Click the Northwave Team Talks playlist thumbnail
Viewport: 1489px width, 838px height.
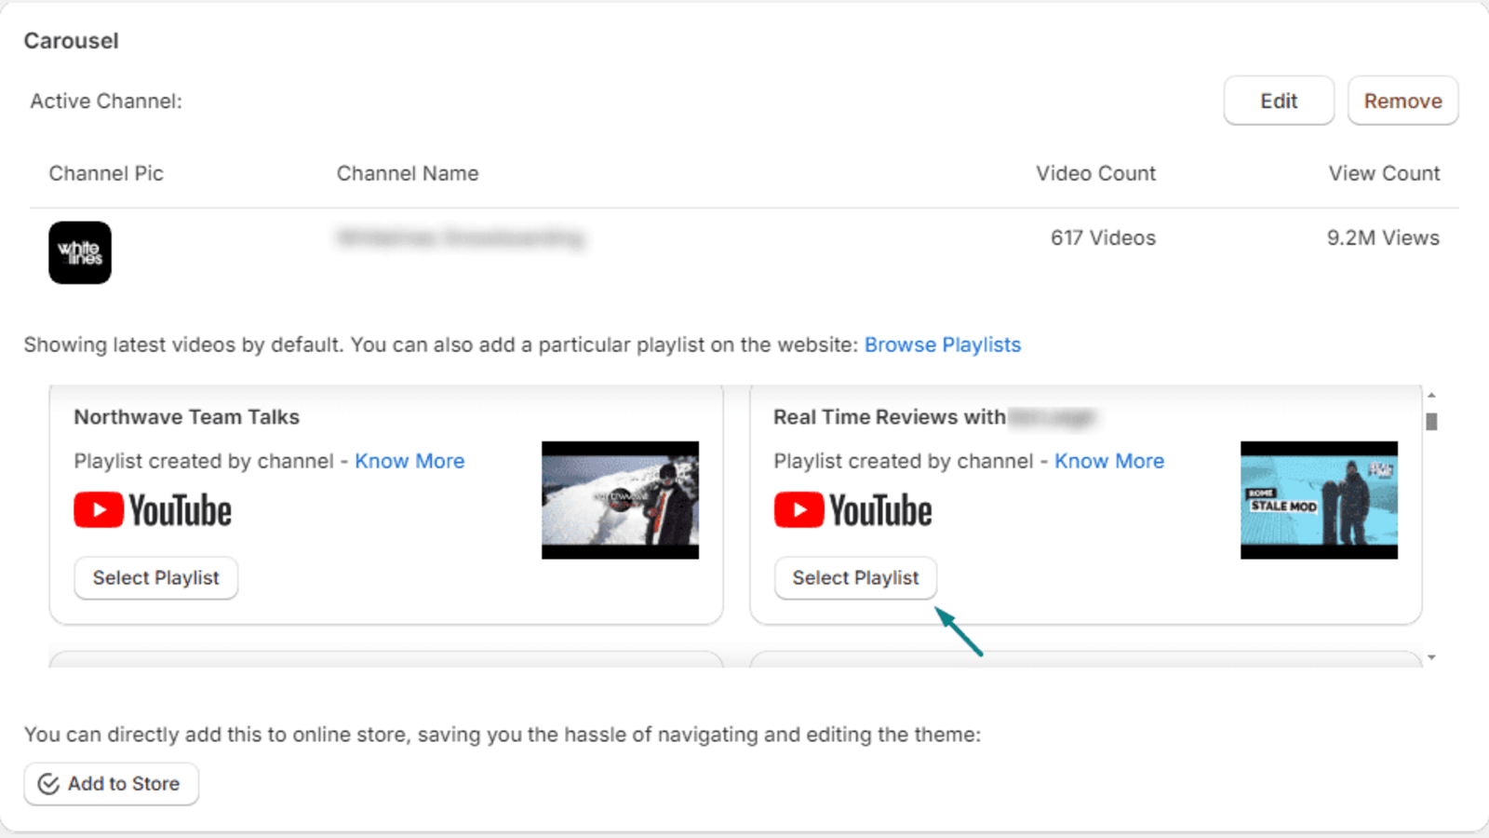coord(620,500)
